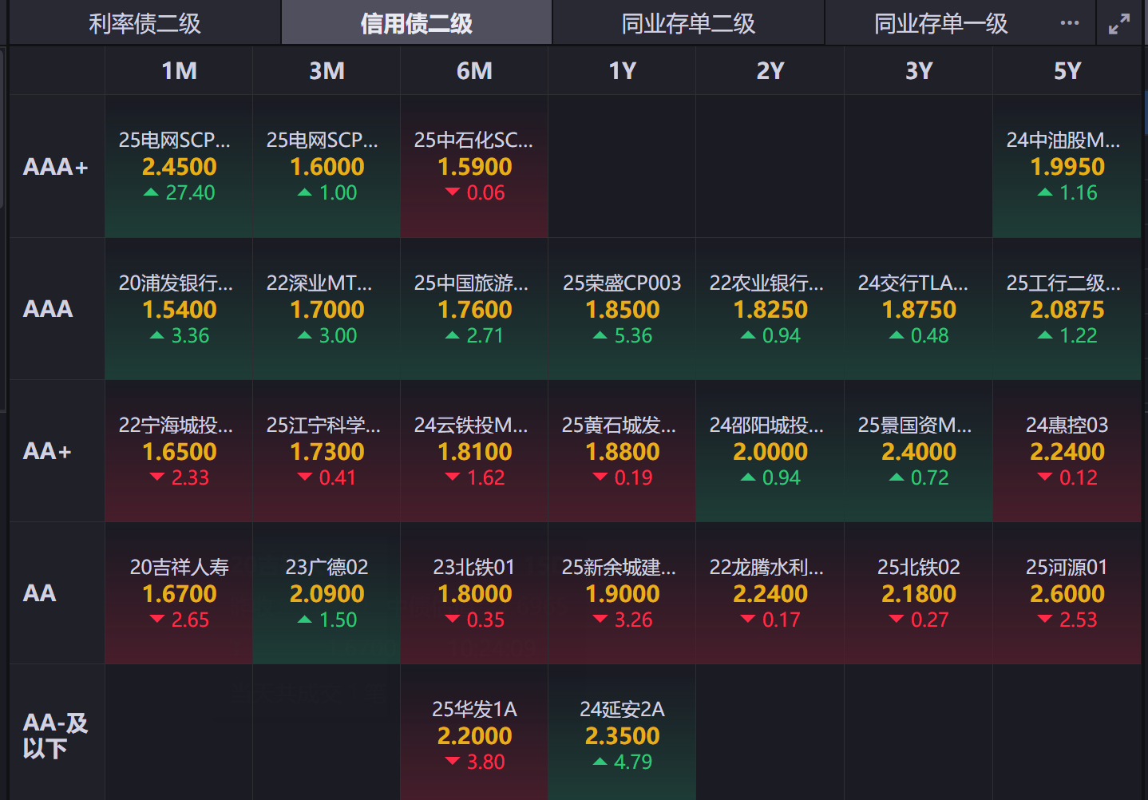Switch to 同业存单一级 tab

coord(940,24)
